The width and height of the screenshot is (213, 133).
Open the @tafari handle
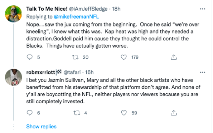point(72,72)
